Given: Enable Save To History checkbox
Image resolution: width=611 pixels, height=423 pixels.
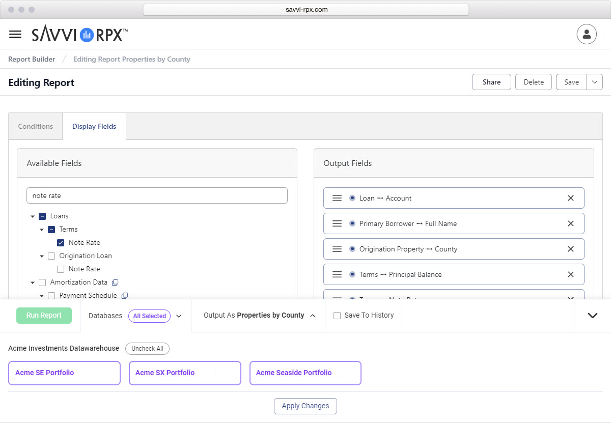Looking at the screenshot, I should click(337, 316).
